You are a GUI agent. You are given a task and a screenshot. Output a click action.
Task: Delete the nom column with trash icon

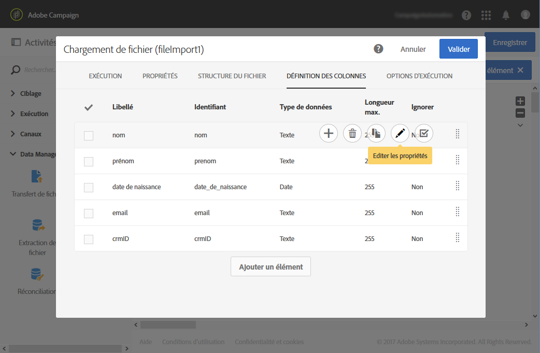point(352,134)
